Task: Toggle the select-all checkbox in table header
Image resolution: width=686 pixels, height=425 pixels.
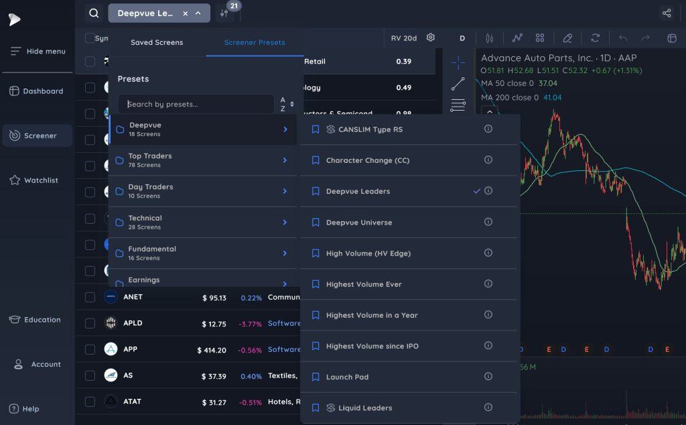Action: pos(90,38)
